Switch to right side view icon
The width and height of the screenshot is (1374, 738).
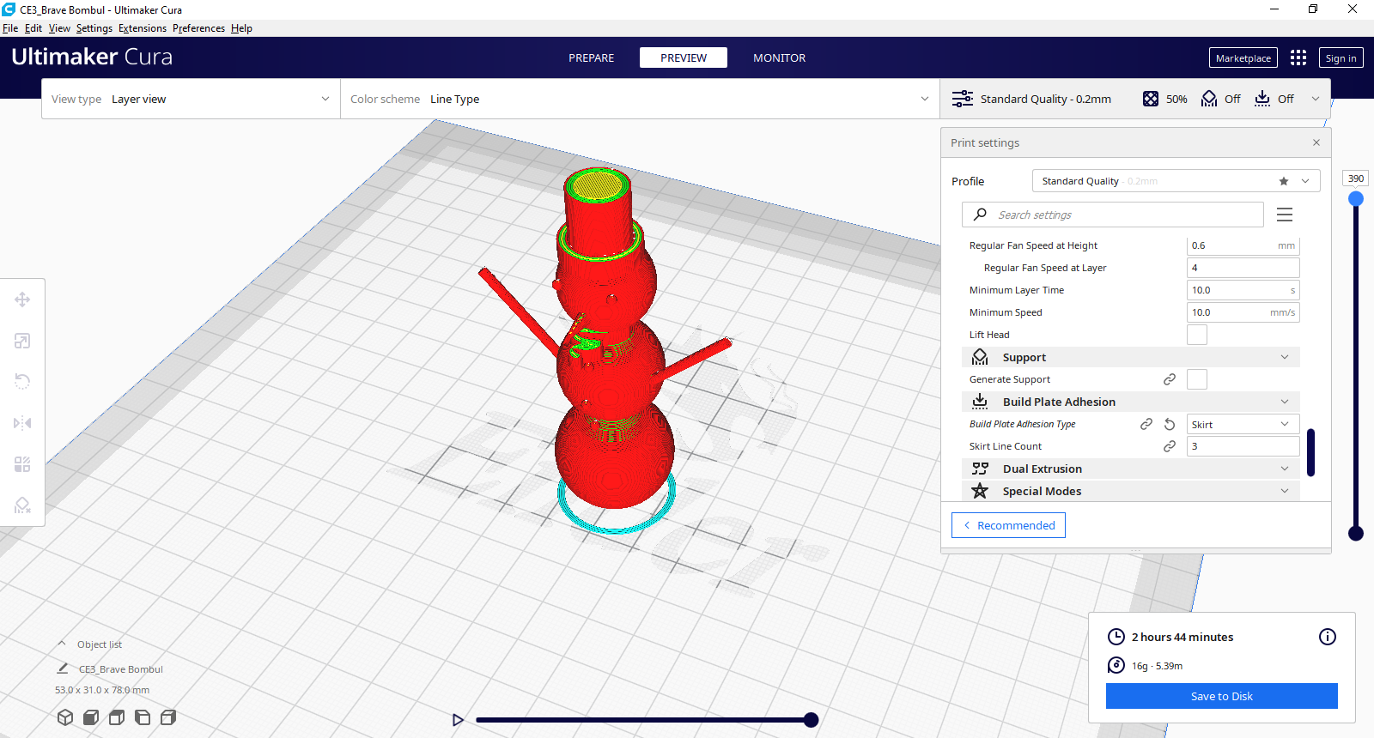[x=168, y=717]
